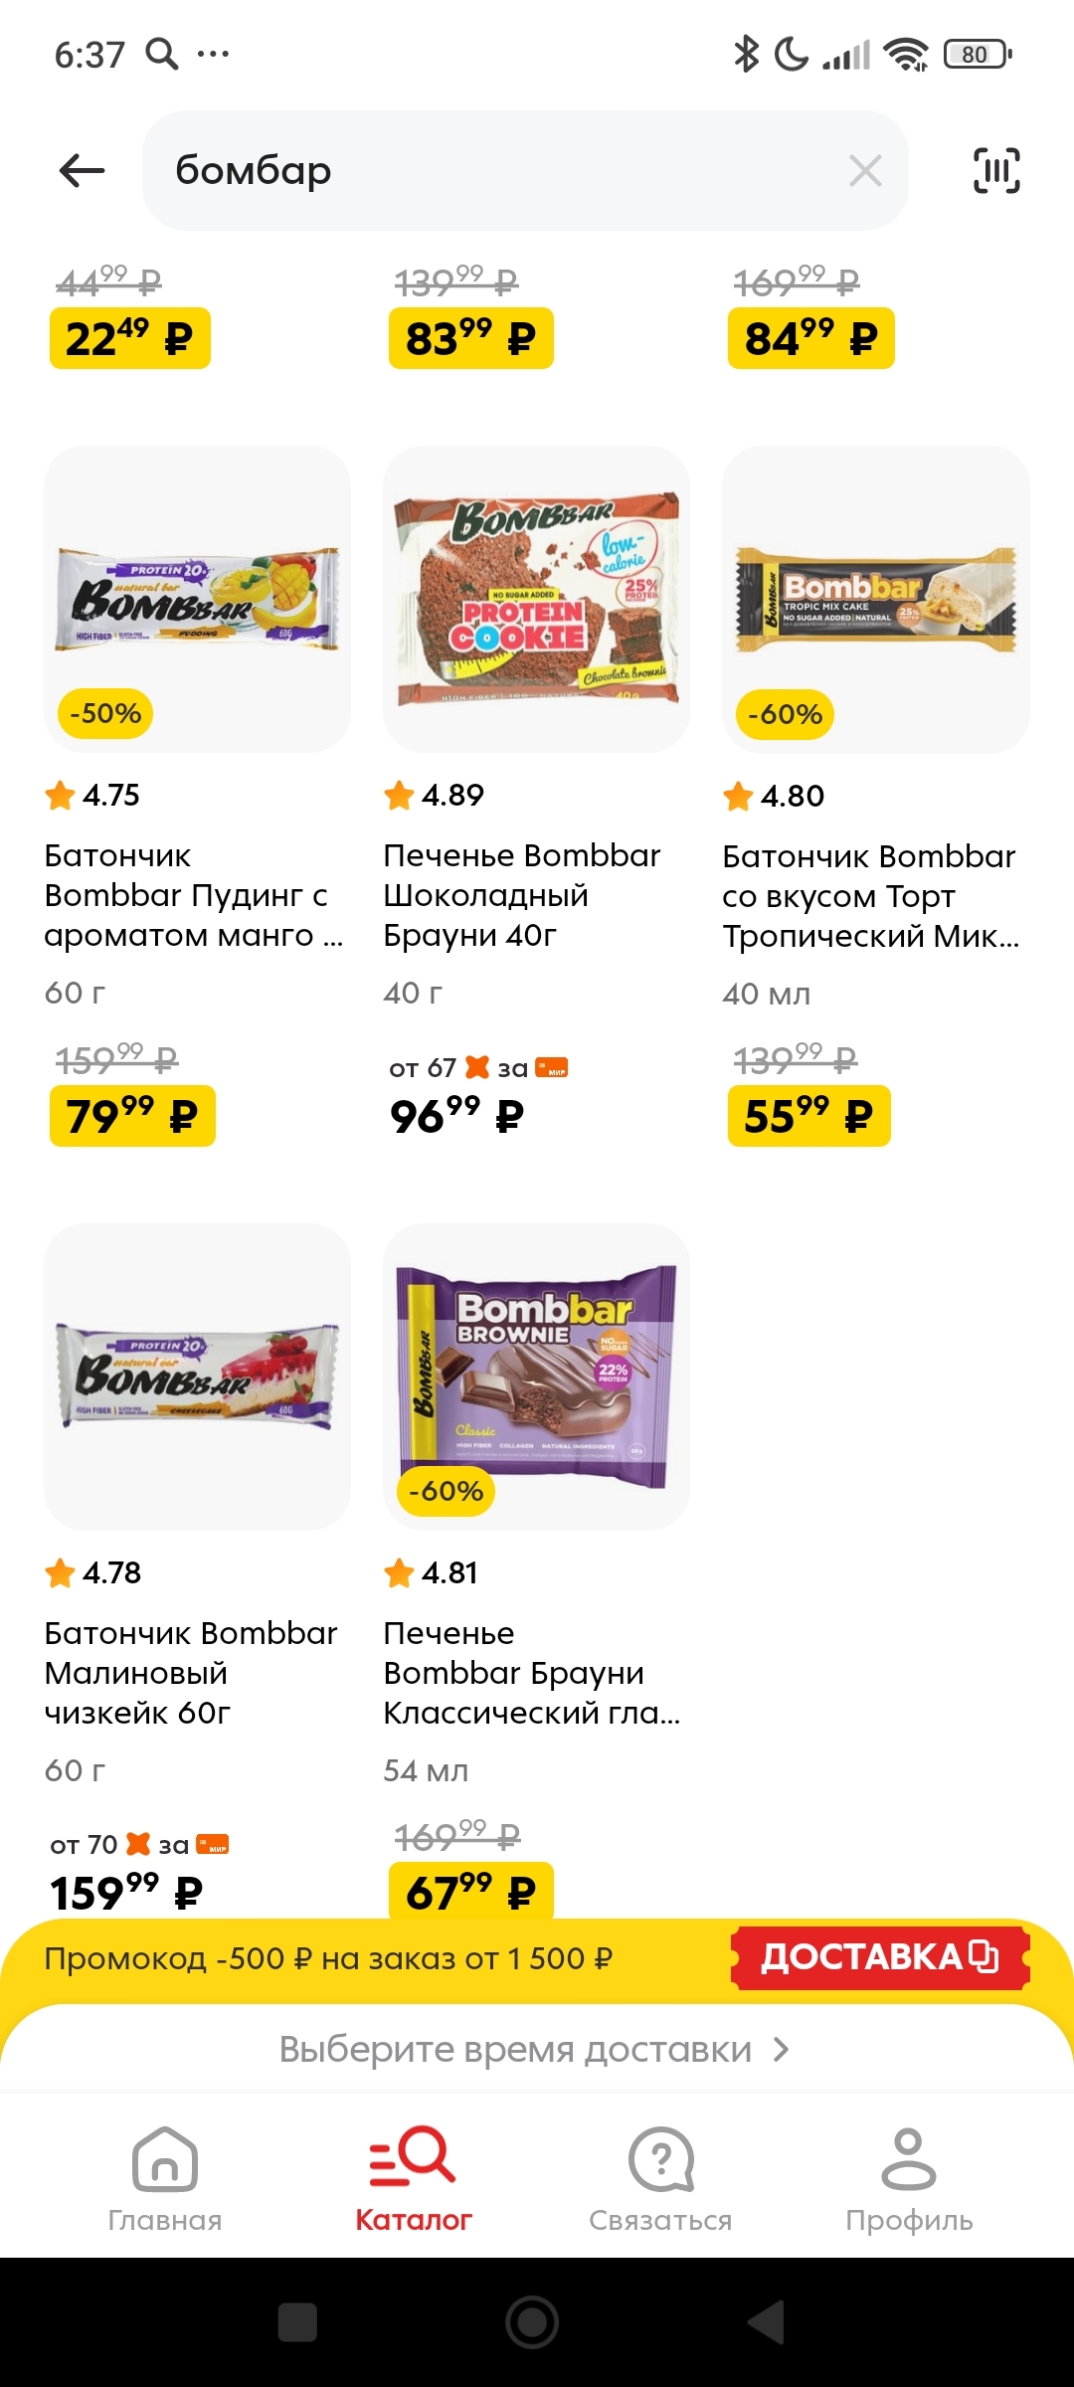Expand Выберите время доставки chevron
The height and width of the screenshot is (2387, 1074).
point(782,2050)
